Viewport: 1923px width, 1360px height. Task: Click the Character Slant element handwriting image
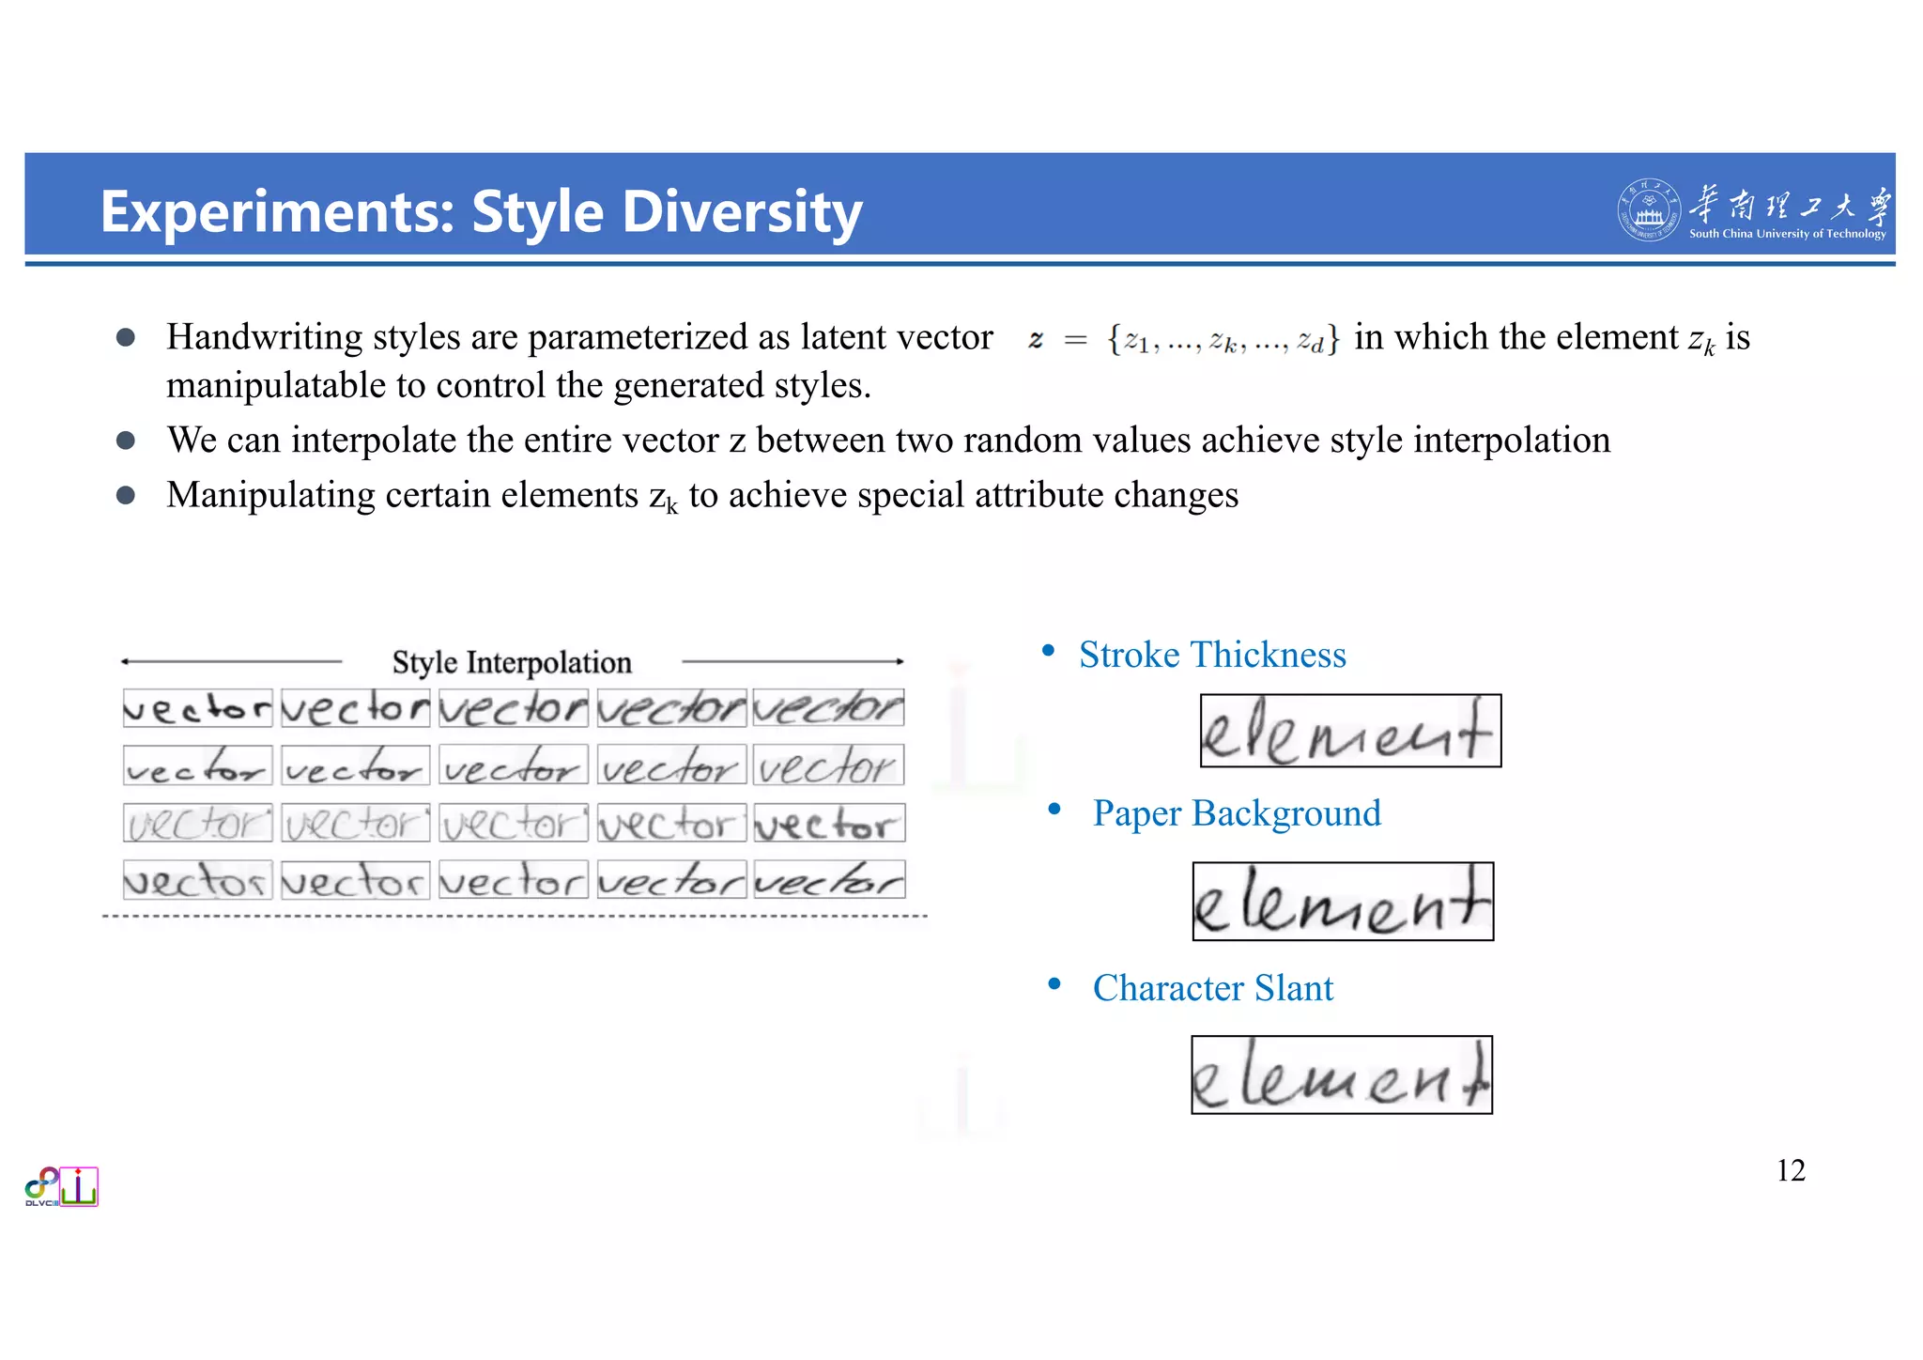1342,1075
